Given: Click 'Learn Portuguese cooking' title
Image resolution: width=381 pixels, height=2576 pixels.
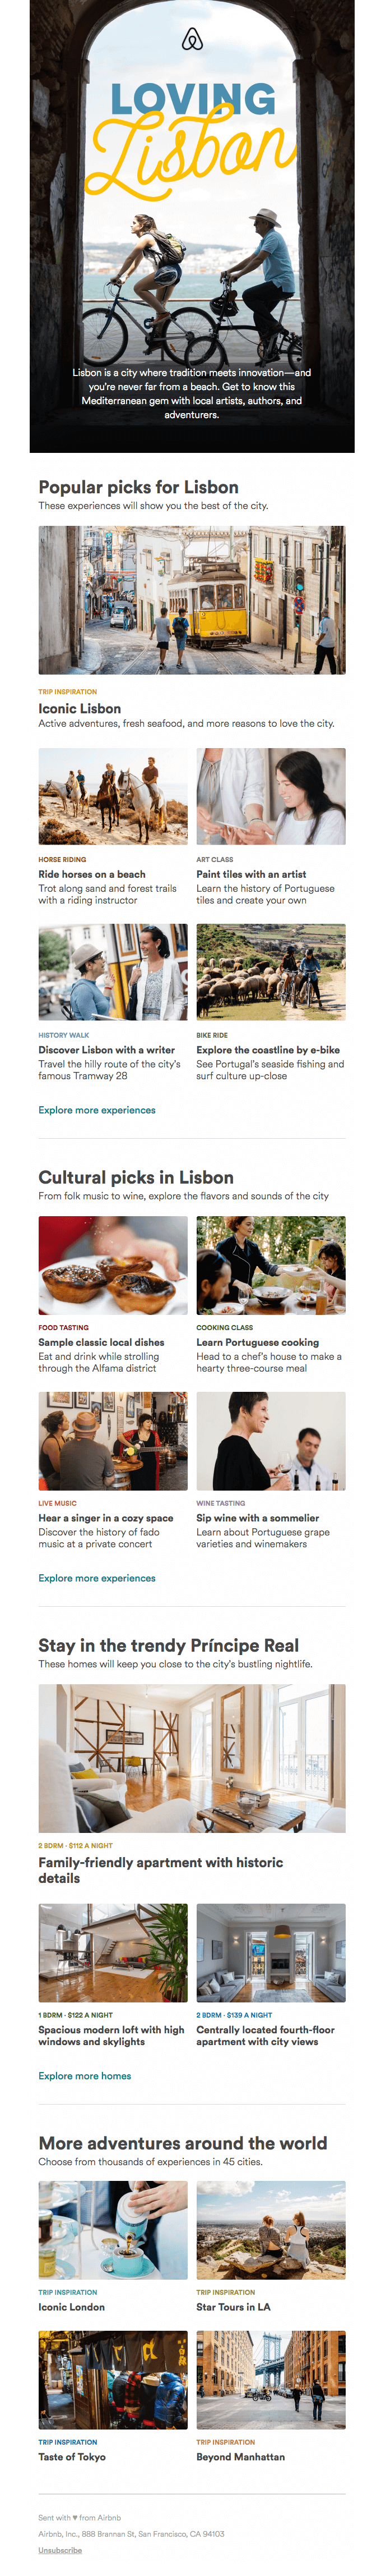Looking at the screenshot, I should 257,1342.
